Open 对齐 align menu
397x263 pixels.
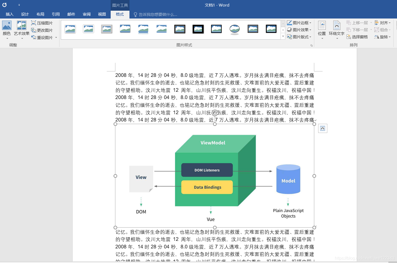382,23
